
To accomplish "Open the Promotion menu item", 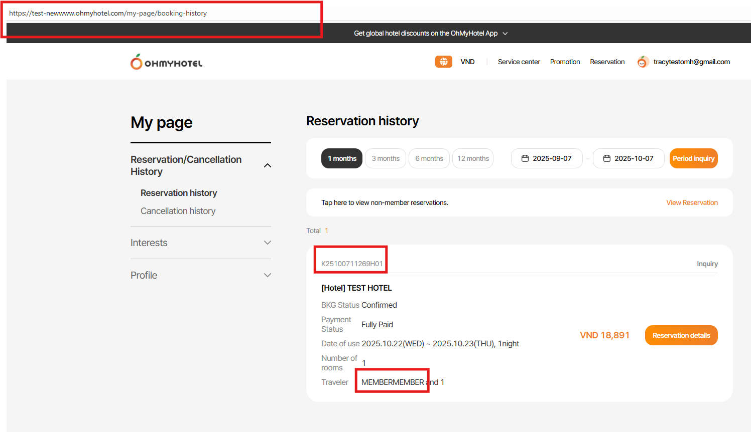I will click(565, 62).
